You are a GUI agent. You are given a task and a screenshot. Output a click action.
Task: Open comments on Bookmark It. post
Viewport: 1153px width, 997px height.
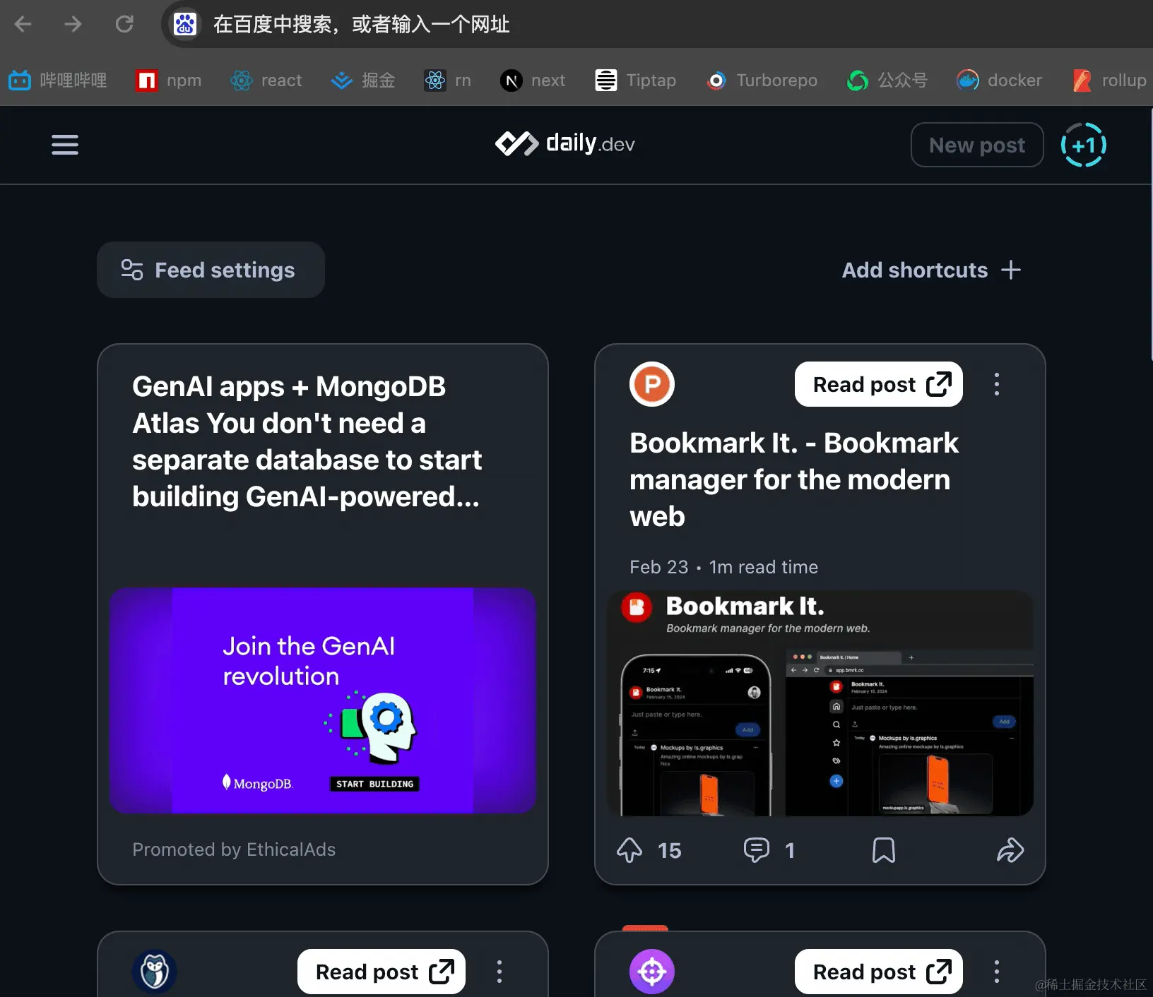(x=756, y=850)
